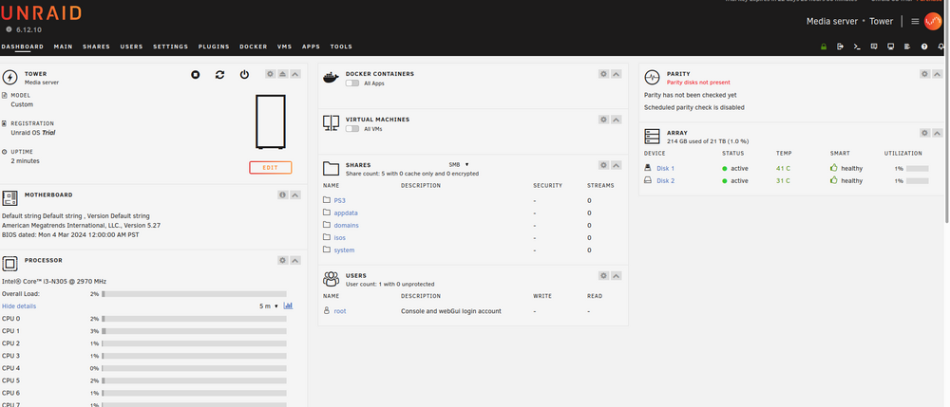The width and height of the screenshot is (950, 407).
Task: Open the VMs tab
Action: point(285,46)
